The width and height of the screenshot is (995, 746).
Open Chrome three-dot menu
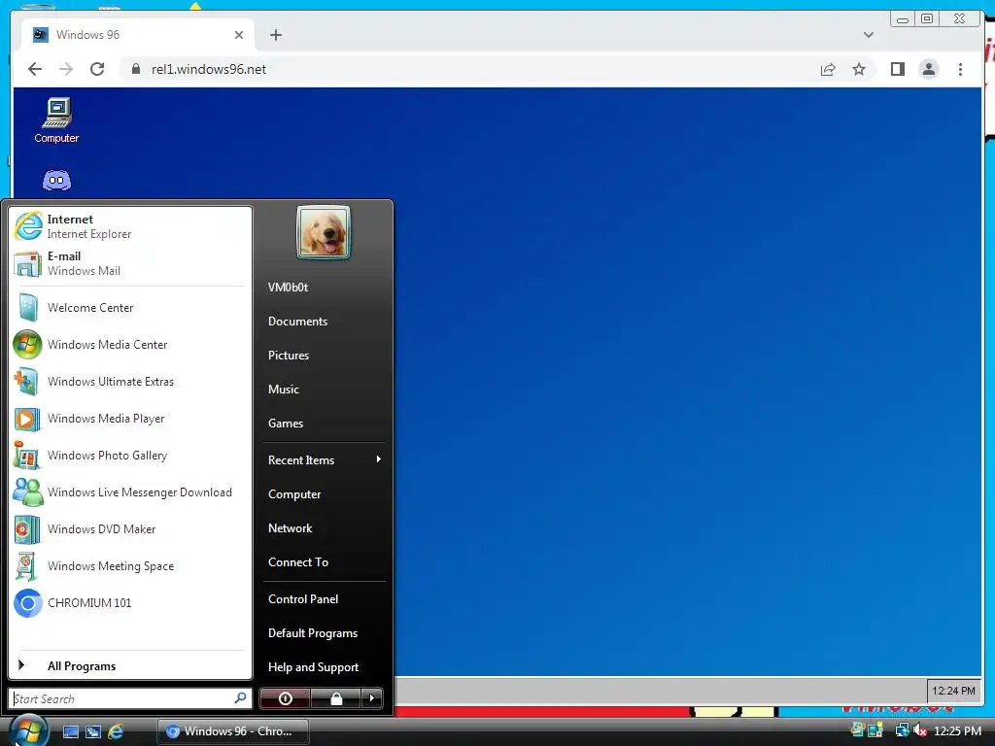(x=960, y=69)
